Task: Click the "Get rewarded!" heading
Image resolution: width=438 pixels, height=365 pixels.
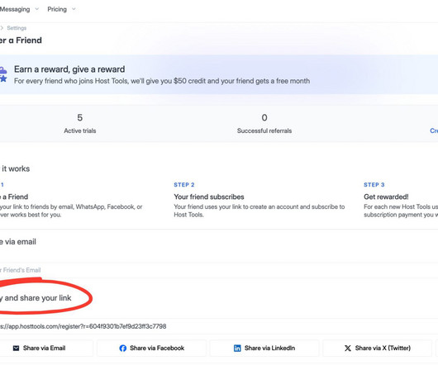Action: pyautogui.click(x=386, y=197)
